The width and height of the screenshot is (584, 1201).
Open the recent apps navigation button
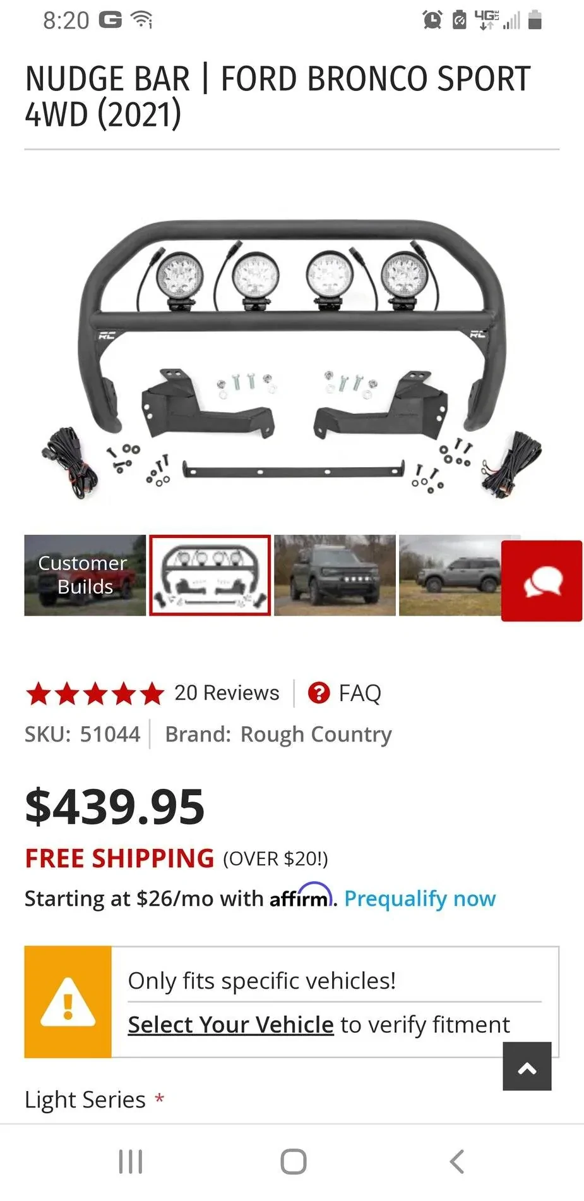click(x=131, y=1162)
